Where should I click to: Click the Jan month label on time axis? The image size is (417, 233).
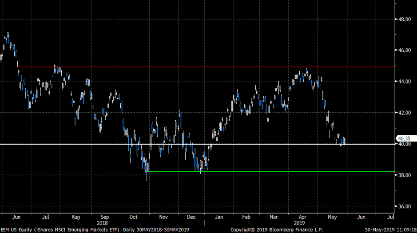[x=218, y=217]
